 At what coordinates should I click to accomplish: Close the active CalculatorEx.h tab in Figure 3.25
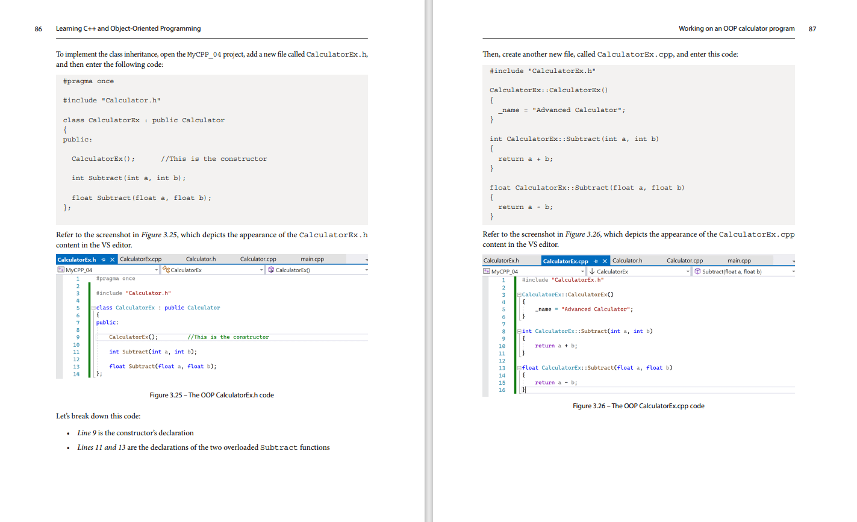113,259
